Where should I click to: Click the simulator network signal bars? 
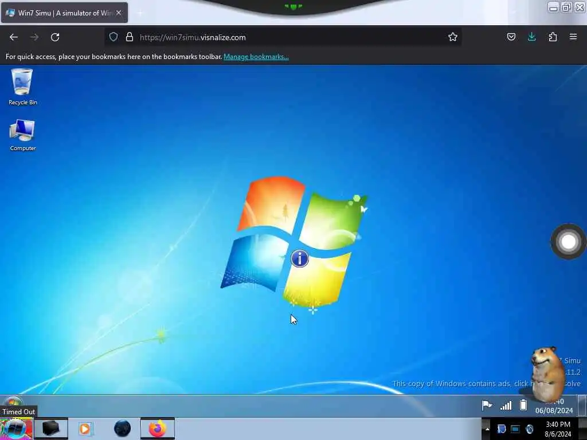[x=506, y=405]
